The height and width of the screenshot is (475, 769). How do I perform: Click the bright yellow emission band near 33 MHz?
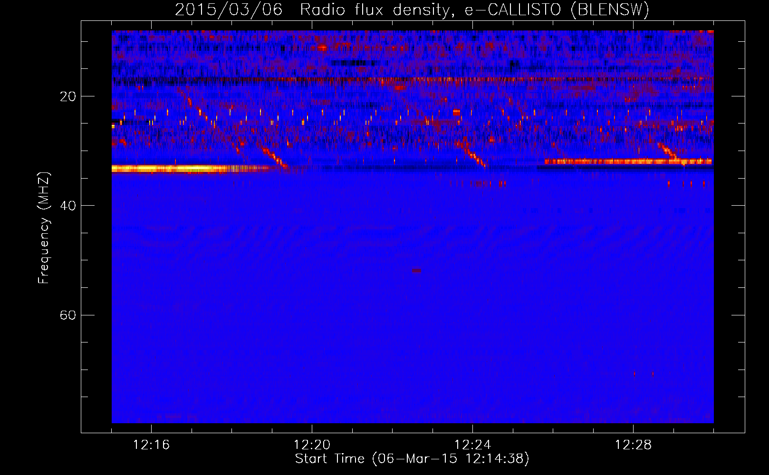tap(190, 168)
